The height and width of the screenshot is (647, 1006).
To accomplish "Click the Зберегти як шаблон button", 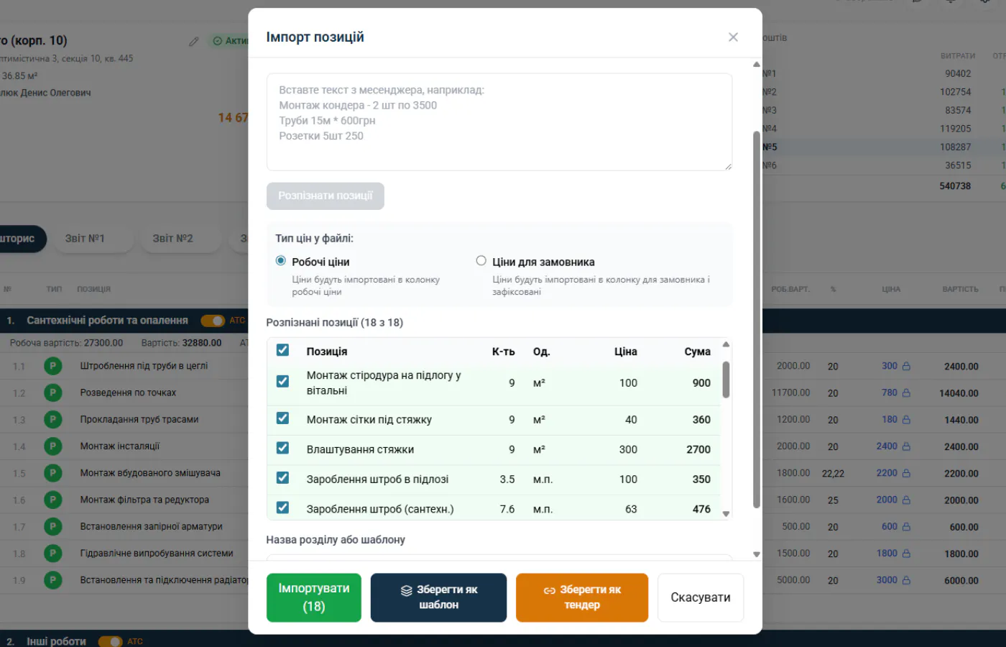I will pyautogui.click(x=438, y=597).
